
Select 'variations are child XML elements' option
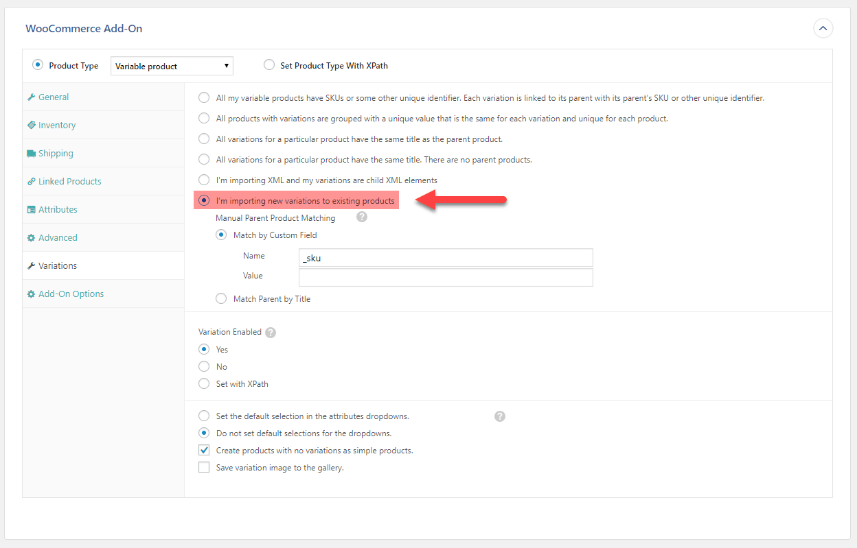pos(204,180)
